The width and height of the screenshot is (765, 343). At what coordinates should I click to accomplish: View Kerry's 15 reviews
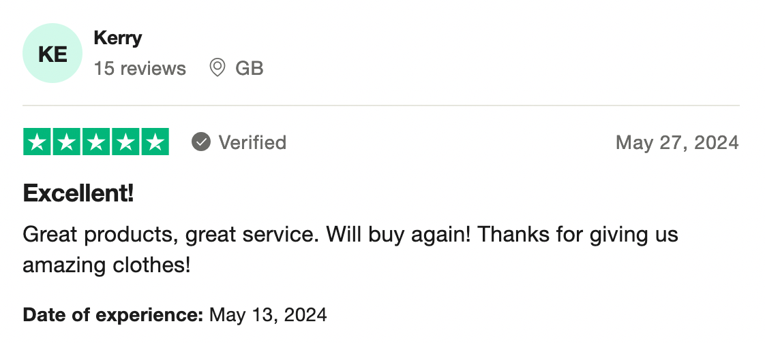(140, 69)
